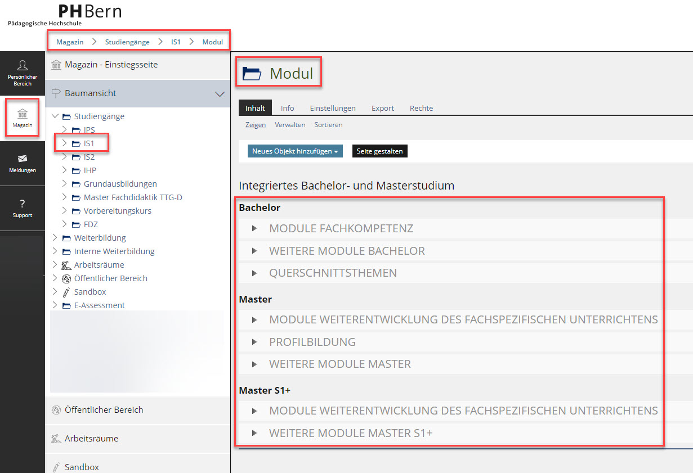Screen dimensions: 693x473
Task: Click the Magazin - Einstiegsseite building icon
Action: 56,65
